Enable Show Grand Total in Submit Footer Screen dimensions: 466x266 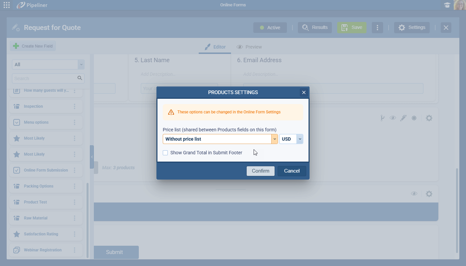(165, 153)
